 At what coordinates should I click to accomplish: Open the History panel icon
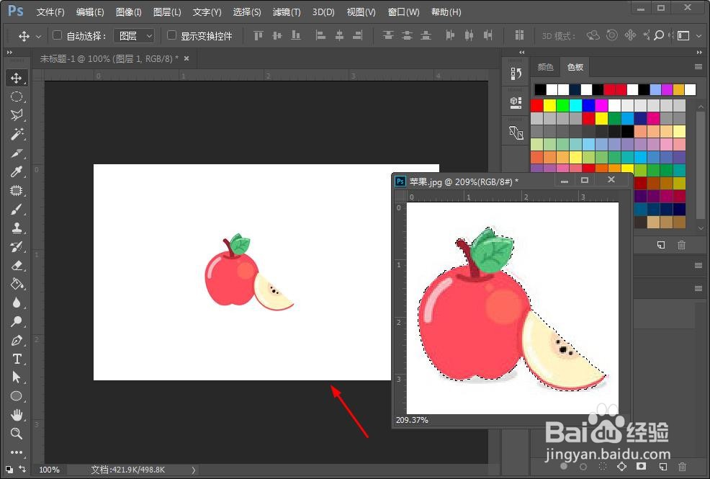tap(516, 73)
